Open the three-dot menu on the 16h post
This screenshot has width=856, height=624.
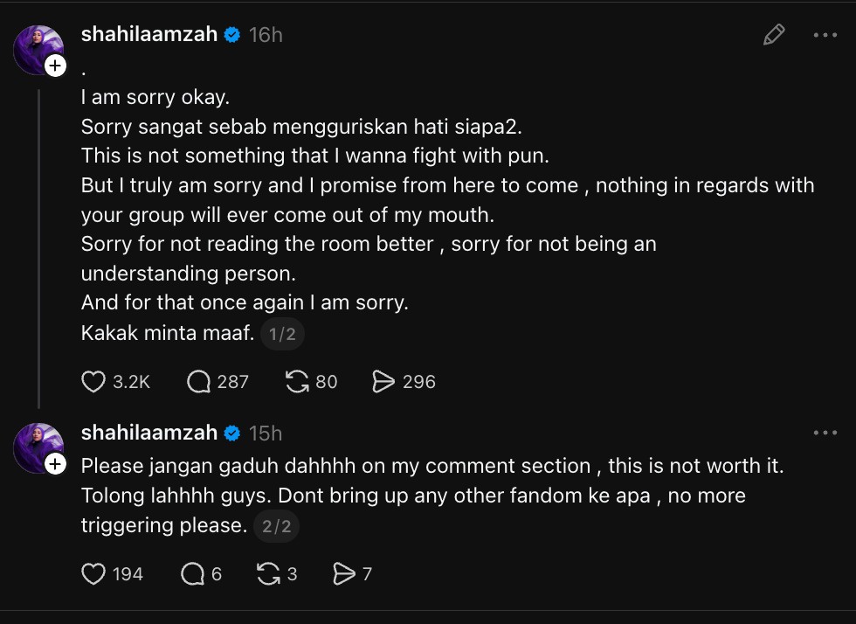point(825,35)
